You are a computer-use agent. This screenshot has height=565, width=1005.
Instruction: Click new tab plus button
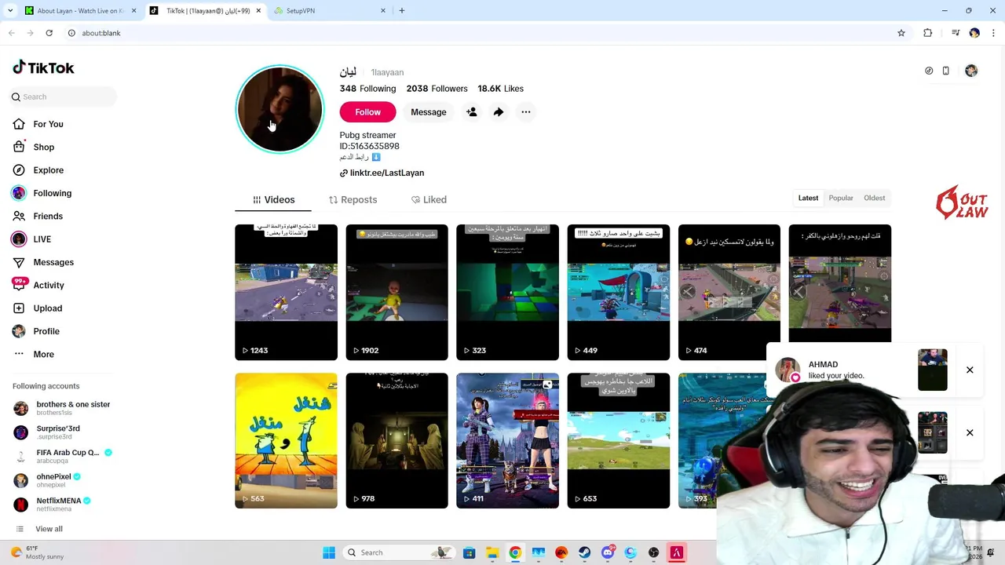[402, 11]
